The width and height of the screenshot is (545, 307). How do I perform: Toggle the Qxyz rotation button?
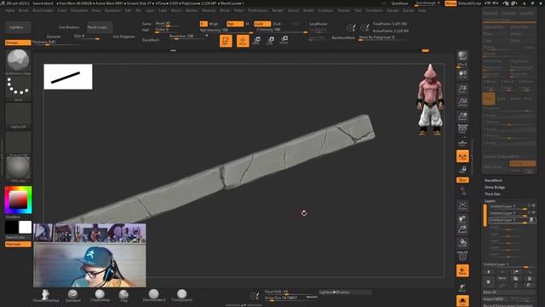coord(462,180)
